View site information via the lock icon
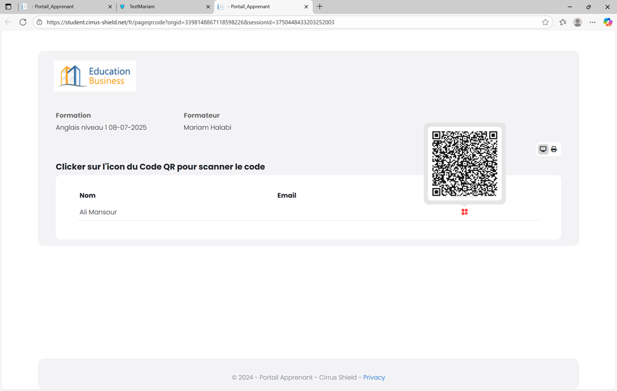The width and height of the screenshot is (617, 391). 39,22
